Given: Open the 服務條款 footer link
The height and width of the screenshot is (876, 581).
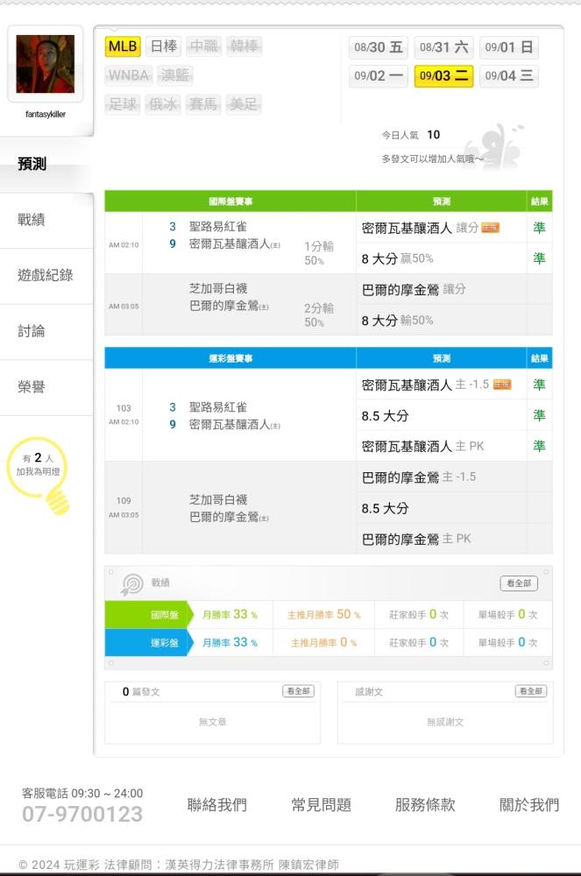Looking at the screenshot, I should click(x=425, y=805).
